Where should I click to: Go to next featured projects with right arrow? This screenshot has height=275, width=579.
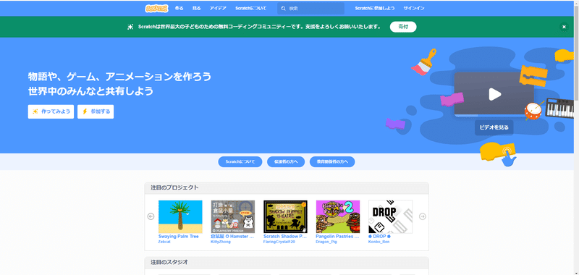[423, 216]
